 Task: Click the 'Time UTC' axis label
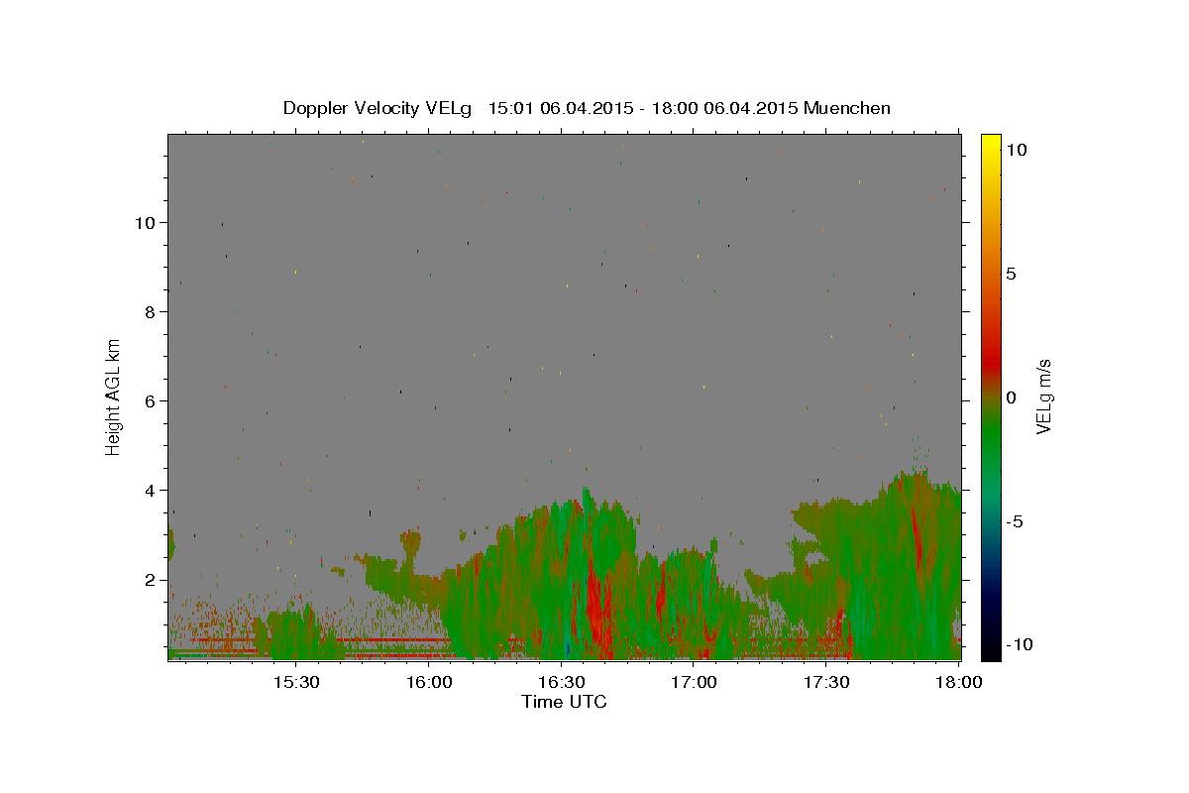coord(564,702)
